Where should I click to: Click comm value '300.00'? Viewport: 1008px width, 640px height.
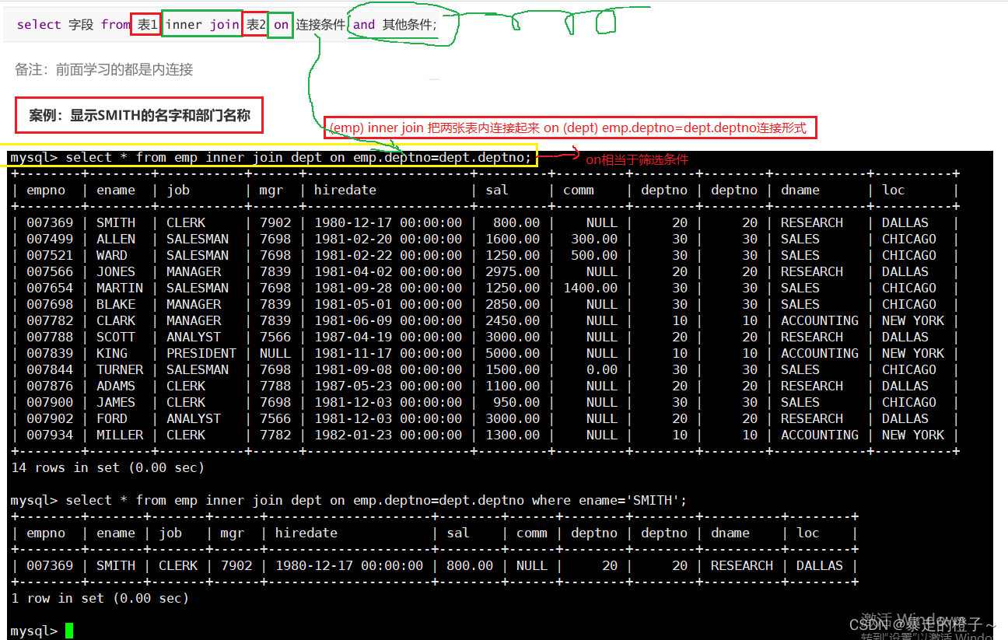594,239
